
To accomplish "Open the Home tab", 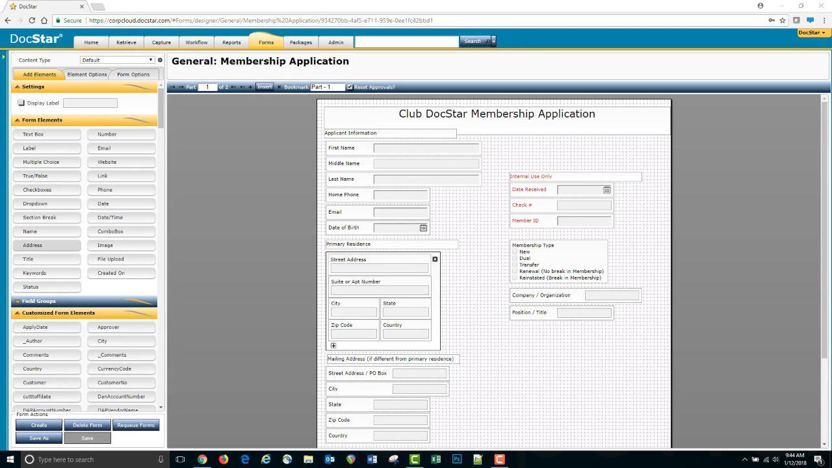I will pos(91,42).
